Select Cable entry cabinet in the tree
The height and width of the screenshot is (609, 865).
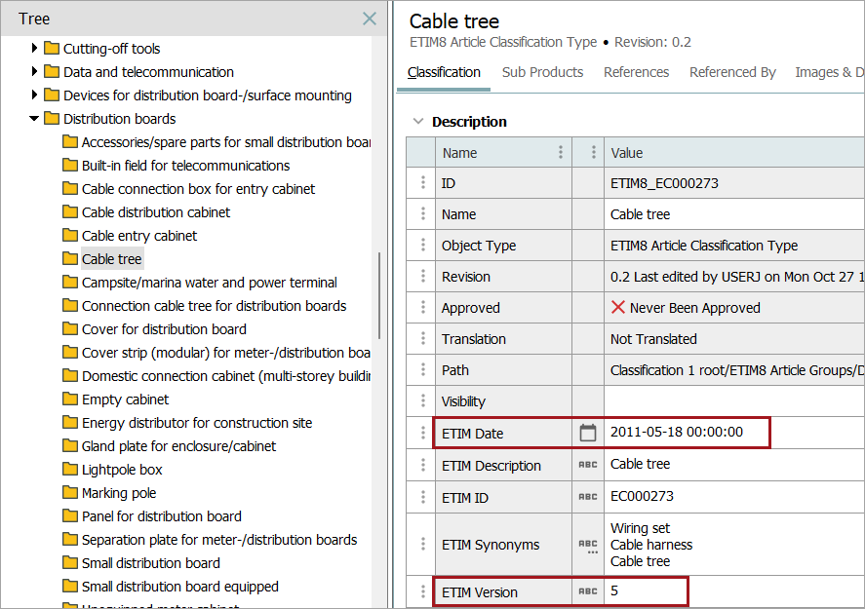pyautogui.click(x=139, y=236)
